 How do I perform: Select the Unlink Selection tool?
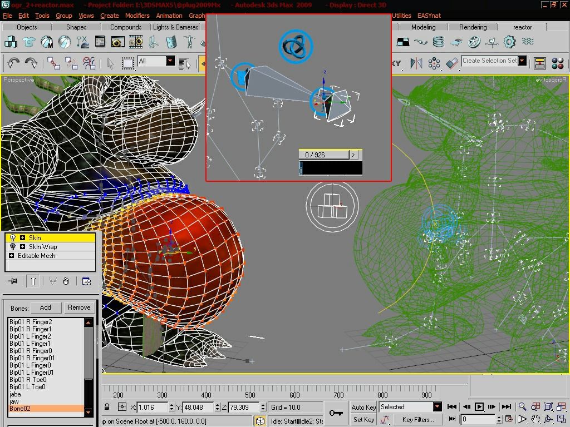pyautogui.click(x=71, y=63)
